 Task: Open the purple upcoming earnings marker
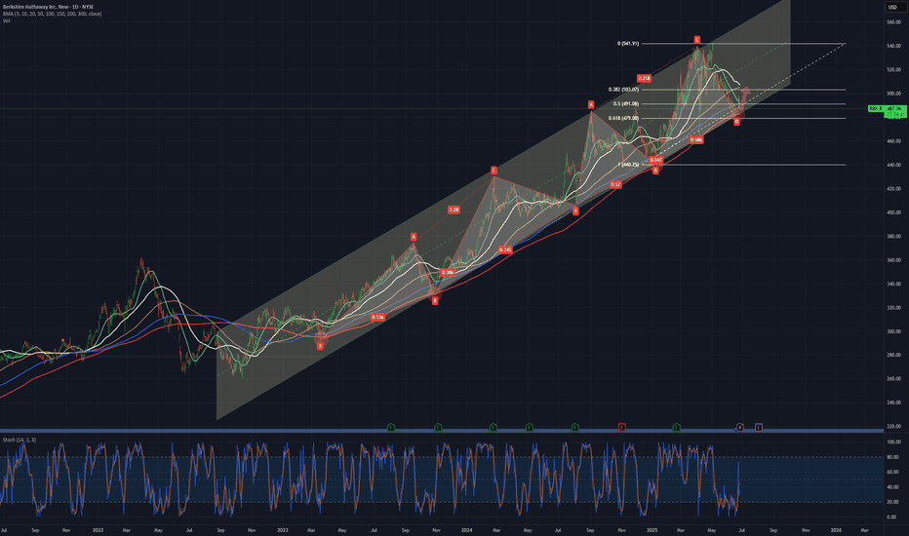[758, 427]
